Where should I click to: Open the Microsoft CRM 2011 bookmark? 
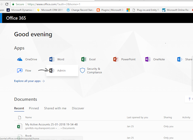50,10
